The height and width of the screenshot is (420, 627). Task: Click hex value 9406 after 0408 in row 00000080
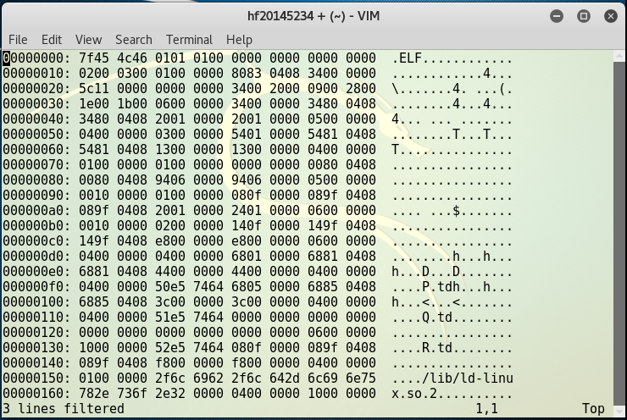170,180
